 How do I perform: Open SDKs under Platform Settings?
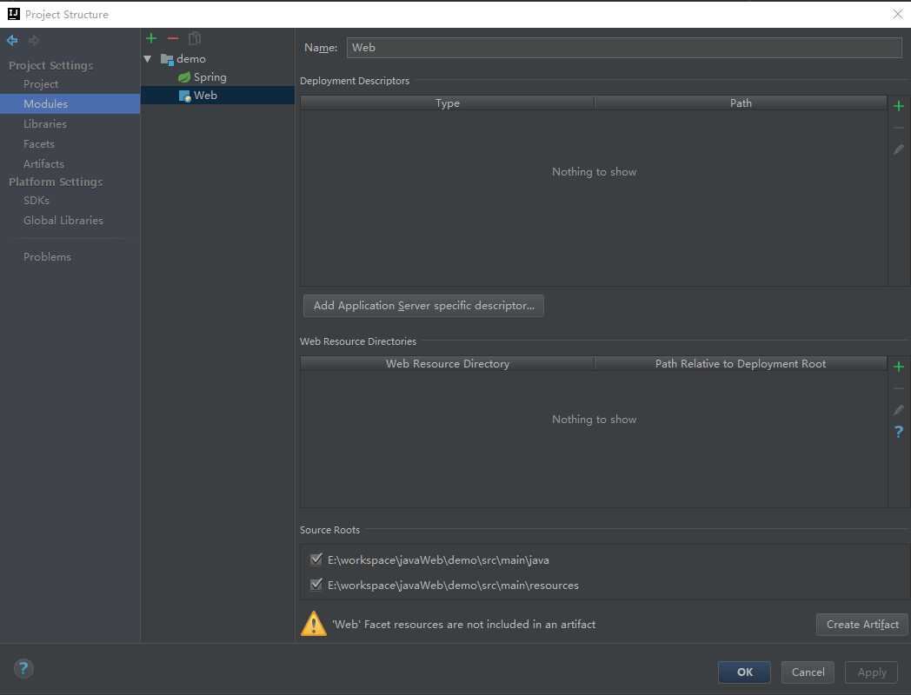pyautogui.click(x=36, y=201)
